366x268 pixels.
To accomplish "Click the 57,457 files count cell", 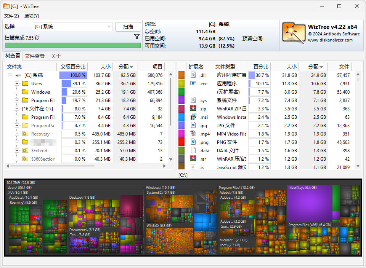I will pos(343,75).
